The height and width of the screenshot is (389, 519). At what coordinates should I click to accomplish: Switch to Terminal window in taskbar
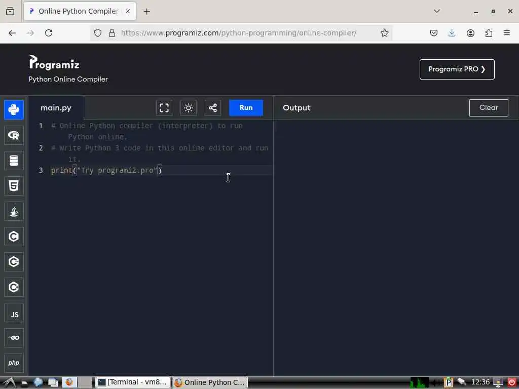(x=133, y=382)
